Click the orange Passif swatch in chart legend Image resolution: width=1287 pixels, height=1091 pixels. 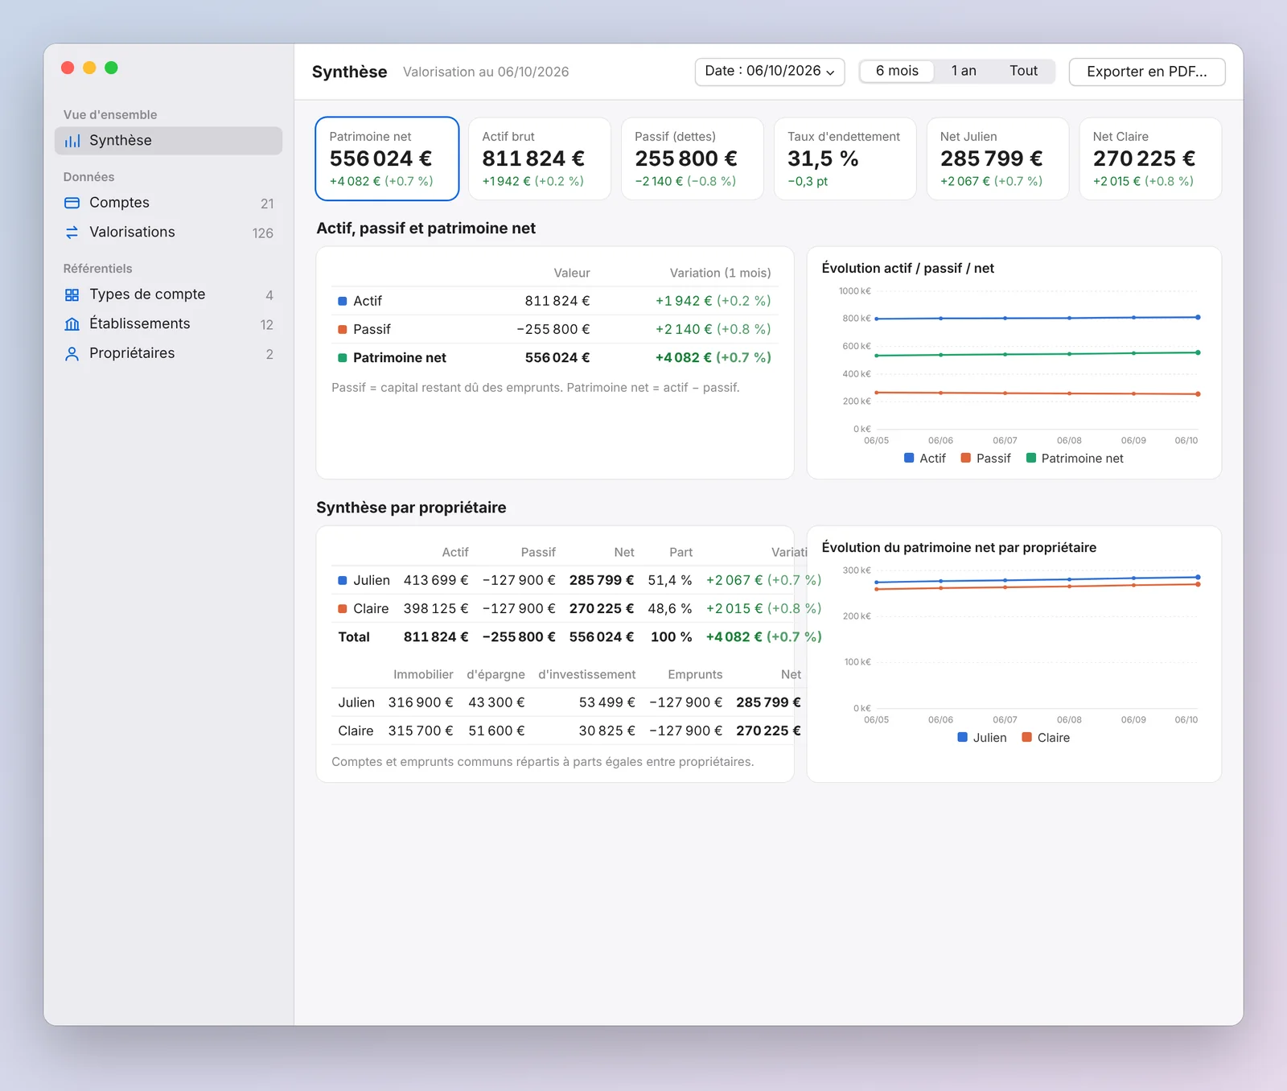pos(966,458)
